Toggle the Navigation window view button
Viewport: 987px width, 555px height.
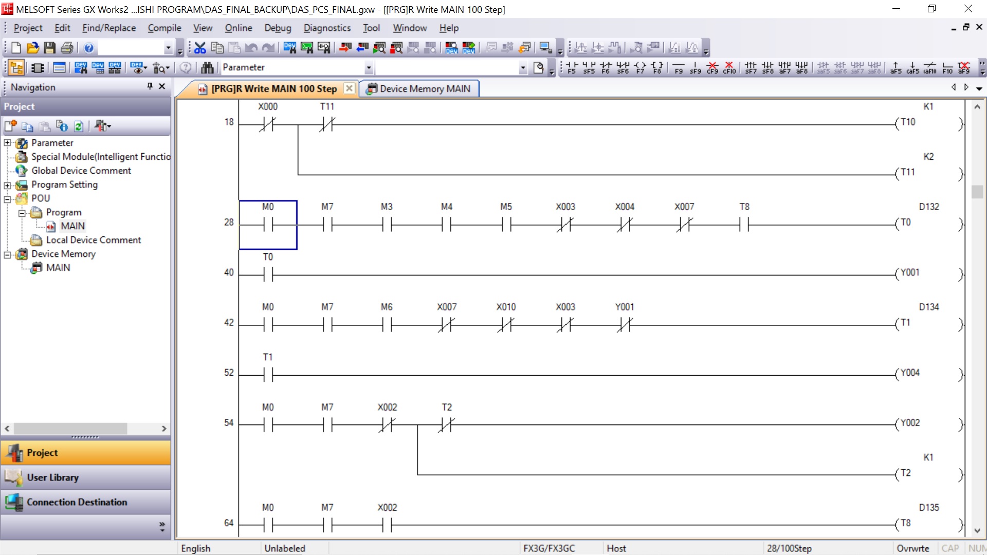tap(16, 67)
